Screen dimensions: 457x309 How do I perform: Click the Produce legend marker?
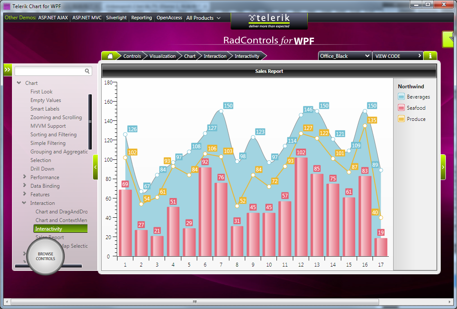(401, 119)
